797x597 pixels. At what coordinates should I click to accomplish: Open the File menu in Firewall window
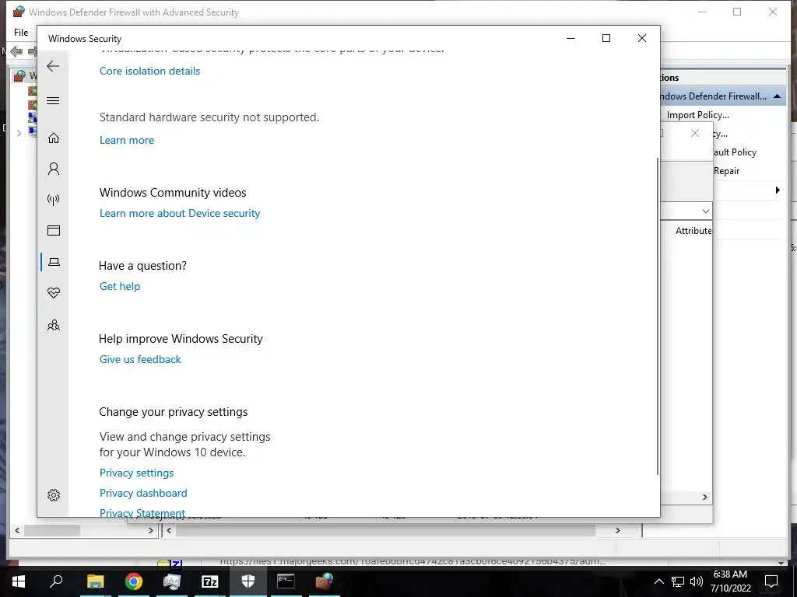click(x=21, y=33)
